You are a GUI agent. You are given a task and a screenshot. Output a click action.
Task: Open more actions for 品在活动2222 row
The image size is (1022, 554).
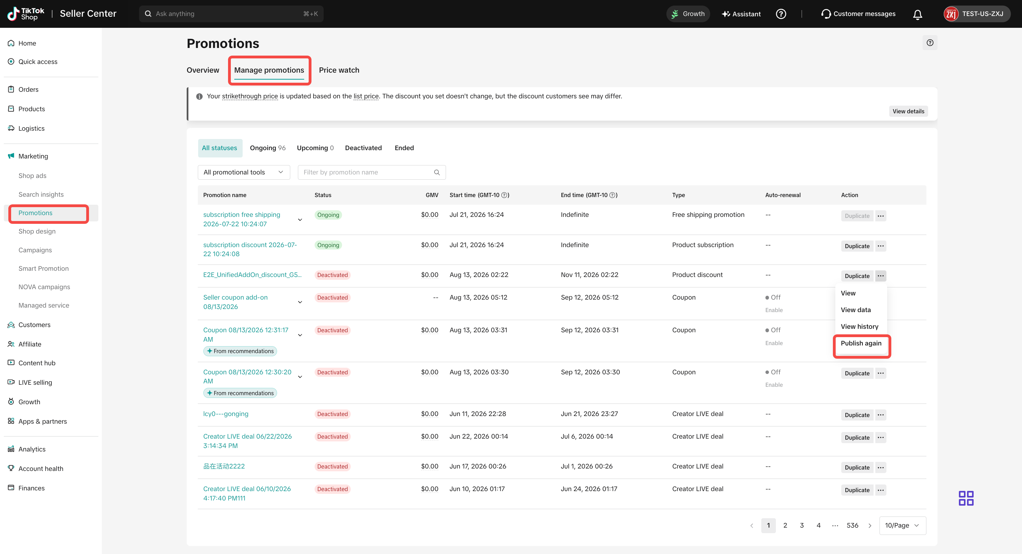[881, 467]
